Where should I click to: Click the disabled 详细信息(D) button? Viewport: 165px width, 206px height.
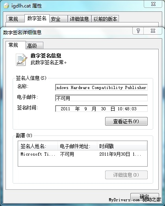click(126, 175)
